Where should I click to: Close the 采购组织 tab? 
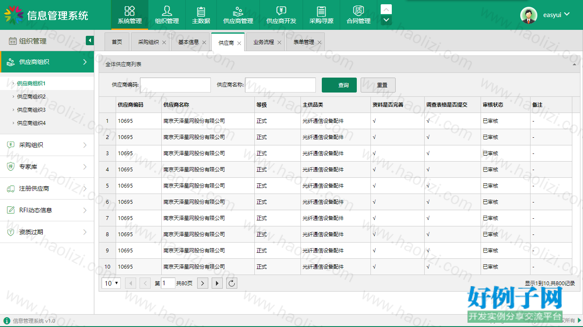tap(164, 43)
